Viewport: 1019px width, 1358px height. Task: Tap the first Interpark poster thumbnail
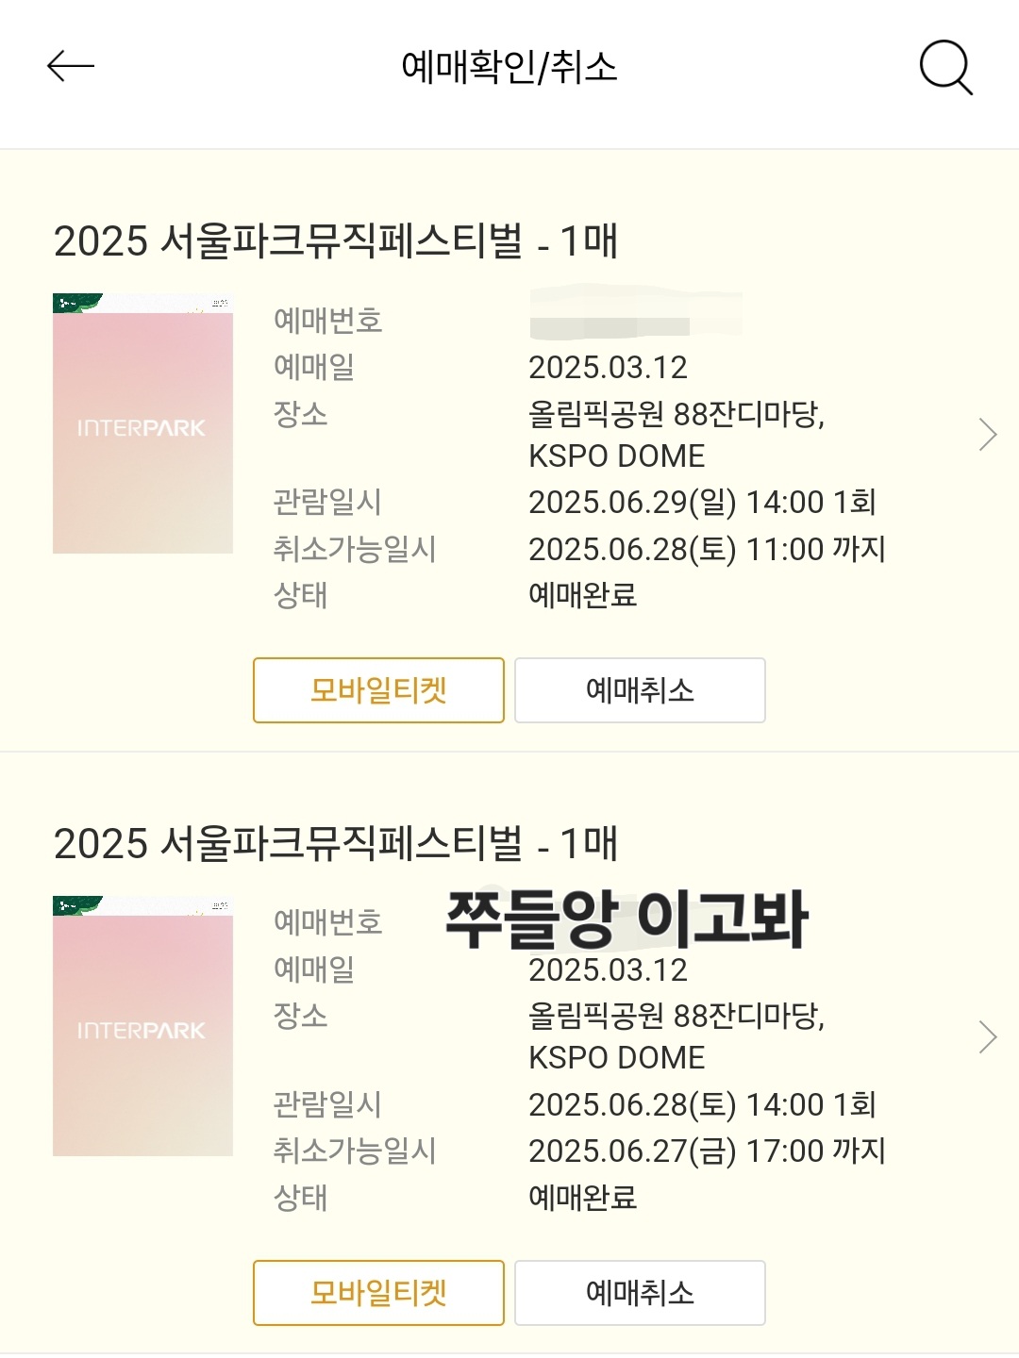(x=142, y=423)
